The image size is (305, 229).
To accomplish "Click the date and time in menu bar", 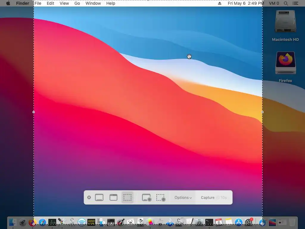I will [x=246, y=3].
